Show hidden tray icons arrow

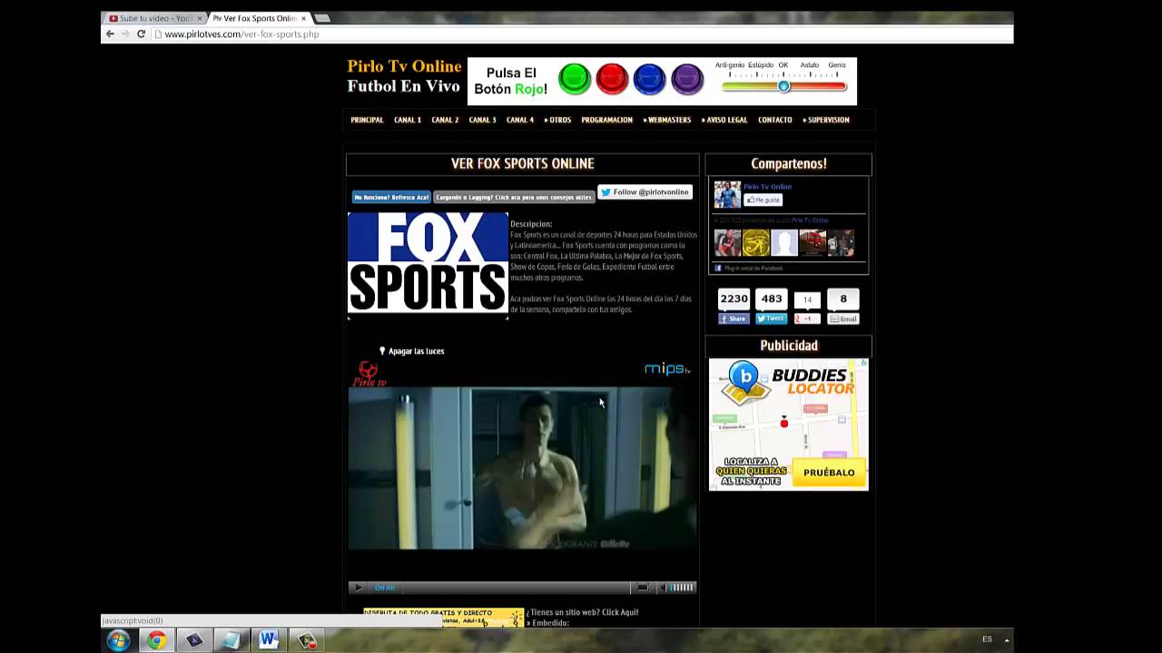(x=1007, y=639)
